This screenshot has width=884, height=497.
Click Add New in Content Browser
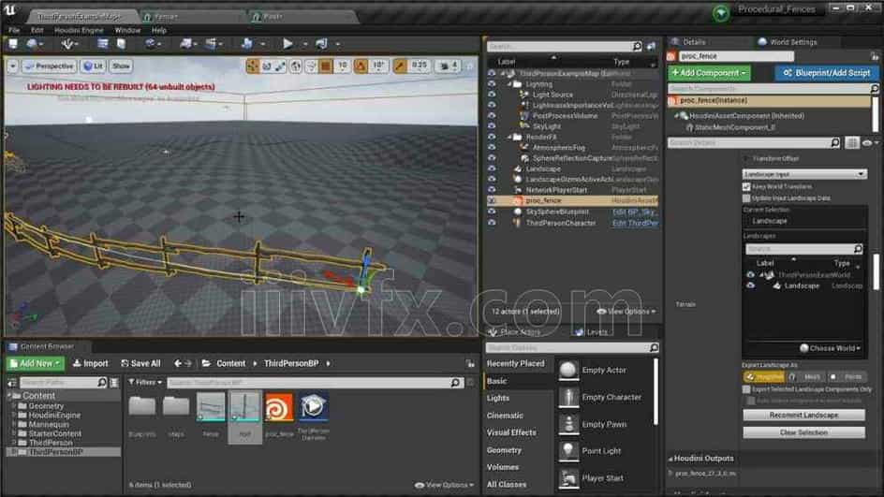point(36,363)
